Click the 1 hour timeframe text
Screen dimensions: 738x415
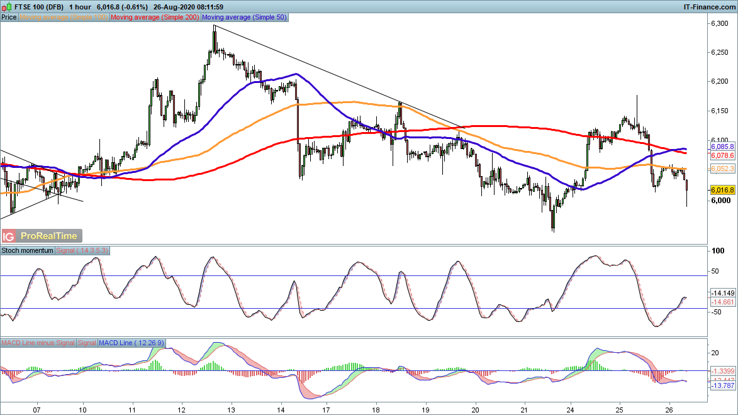click(82, 6)
